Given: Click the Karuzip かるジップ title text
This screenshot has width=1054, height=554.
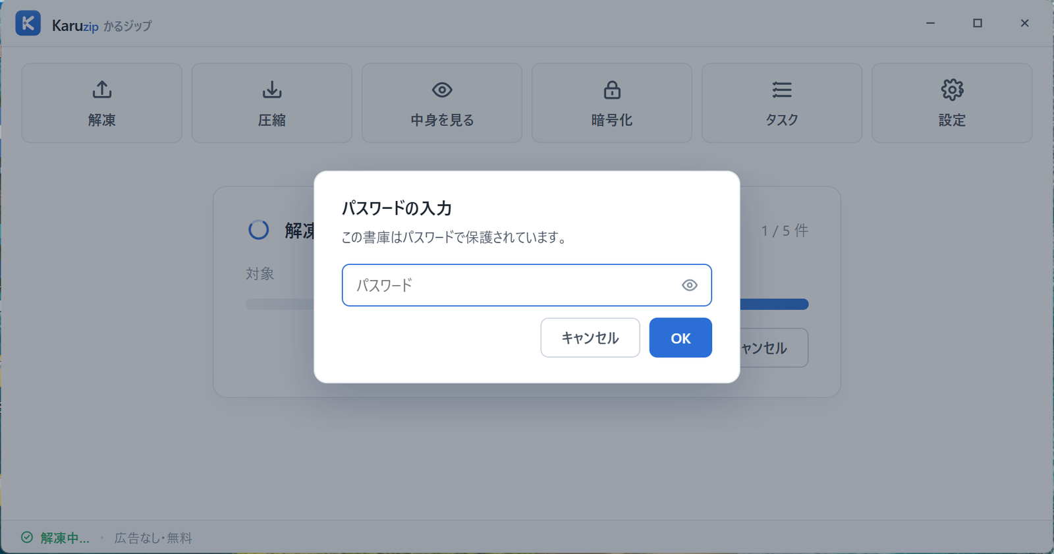Looking at the screenshot, I should 101,26.
